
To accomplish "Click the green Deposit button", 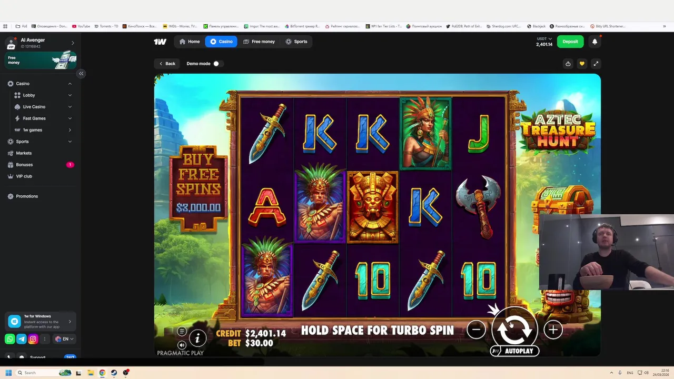I will coord(570,42).
